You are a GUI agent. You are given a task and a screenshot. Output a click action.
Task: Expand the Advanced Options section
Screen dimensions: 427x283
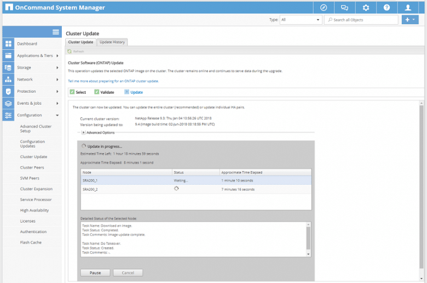(84, 132)
